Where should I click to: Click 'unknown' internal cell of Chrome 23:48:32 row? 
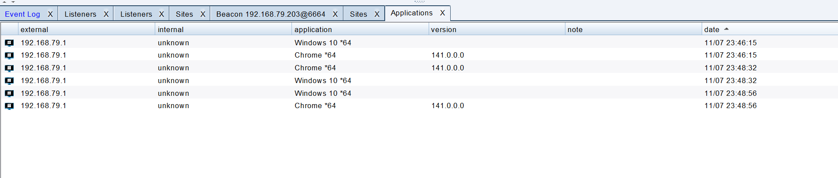click(174, 68)
